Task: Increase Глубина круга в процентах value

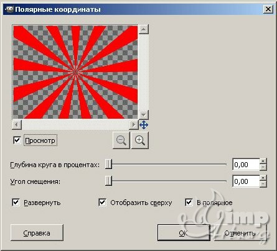Action: 263,161
